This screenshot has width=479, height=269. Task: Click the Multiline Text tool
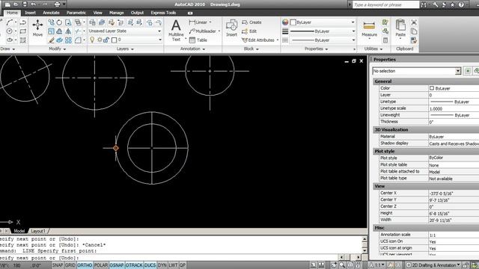point(176,30)
